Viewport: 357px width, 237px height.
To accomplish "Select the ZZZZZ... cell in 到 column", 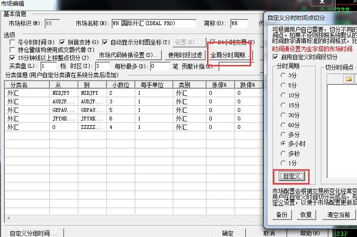I will (x=92, y=127).
